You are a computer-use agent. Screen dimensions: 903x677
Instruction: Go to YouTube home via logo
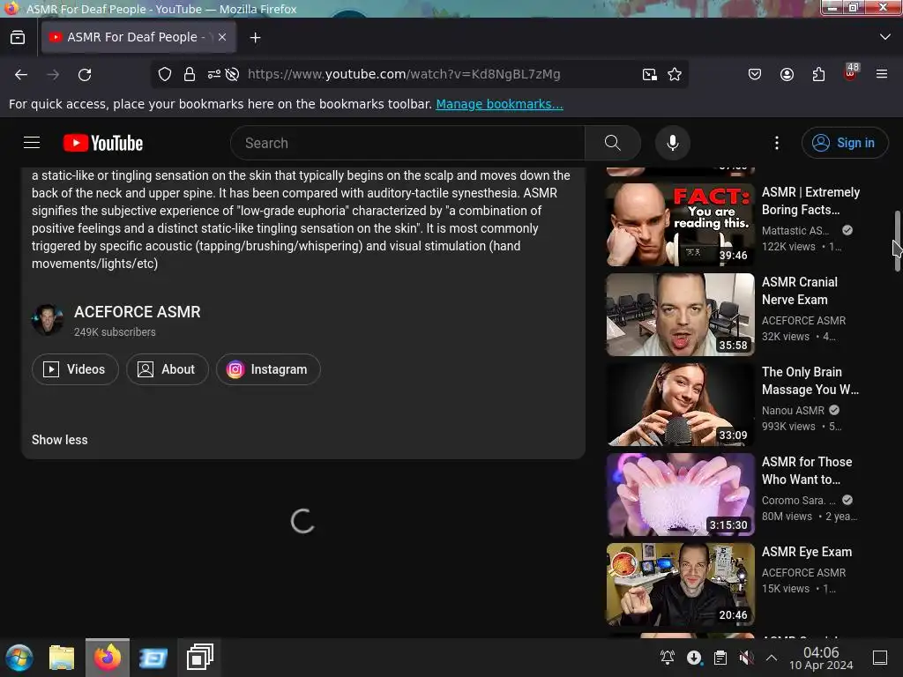(x=103, y=143)
